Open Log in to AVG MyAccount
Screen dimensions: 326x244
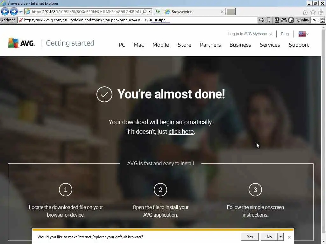(x=250, y=34)
